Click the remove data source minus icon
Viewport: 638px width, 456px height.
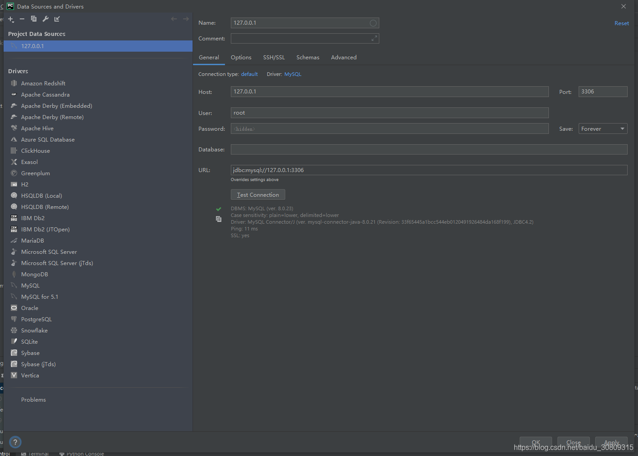[22, 19]
